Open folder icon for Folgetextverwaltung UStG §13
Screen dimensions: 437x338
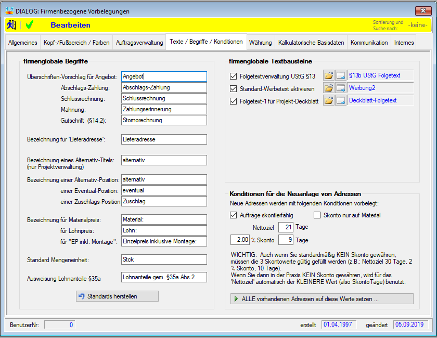pyautogui.click(x=328, y=76)
